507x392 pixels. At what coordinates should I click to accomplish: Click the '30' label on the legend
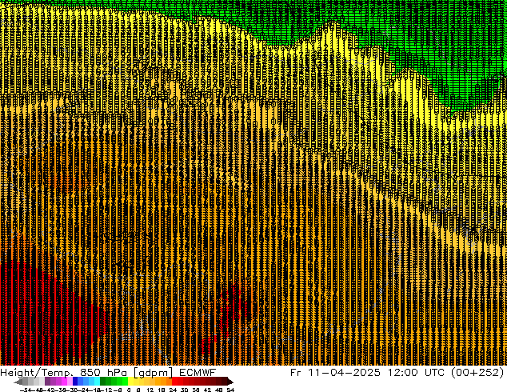click(x=184, y=390)
